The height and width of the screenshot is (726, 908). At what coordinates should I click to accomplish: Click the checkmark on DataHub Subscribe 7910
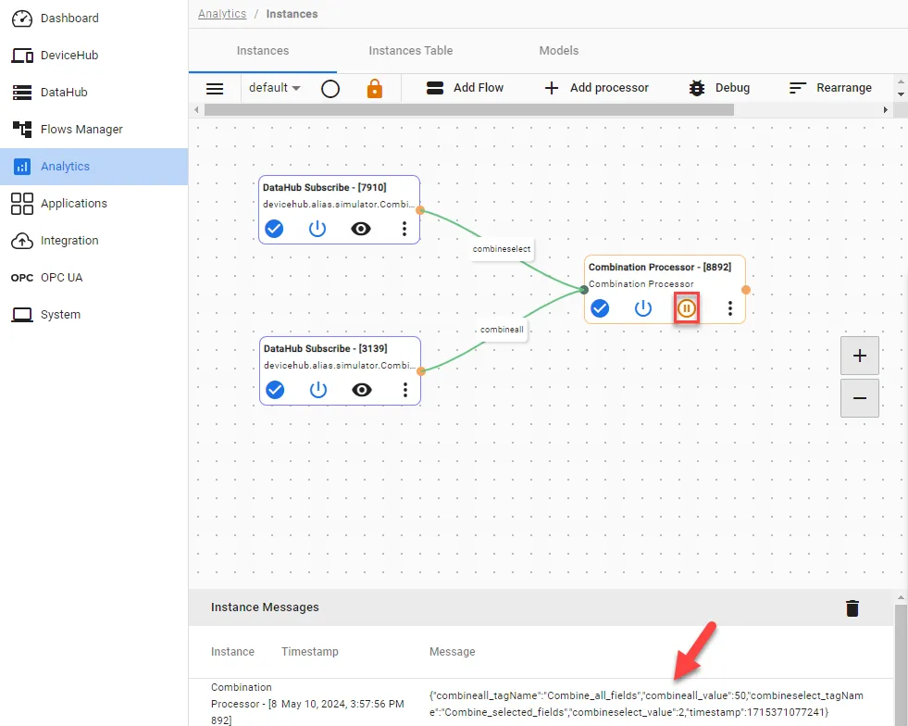[274, 229]
